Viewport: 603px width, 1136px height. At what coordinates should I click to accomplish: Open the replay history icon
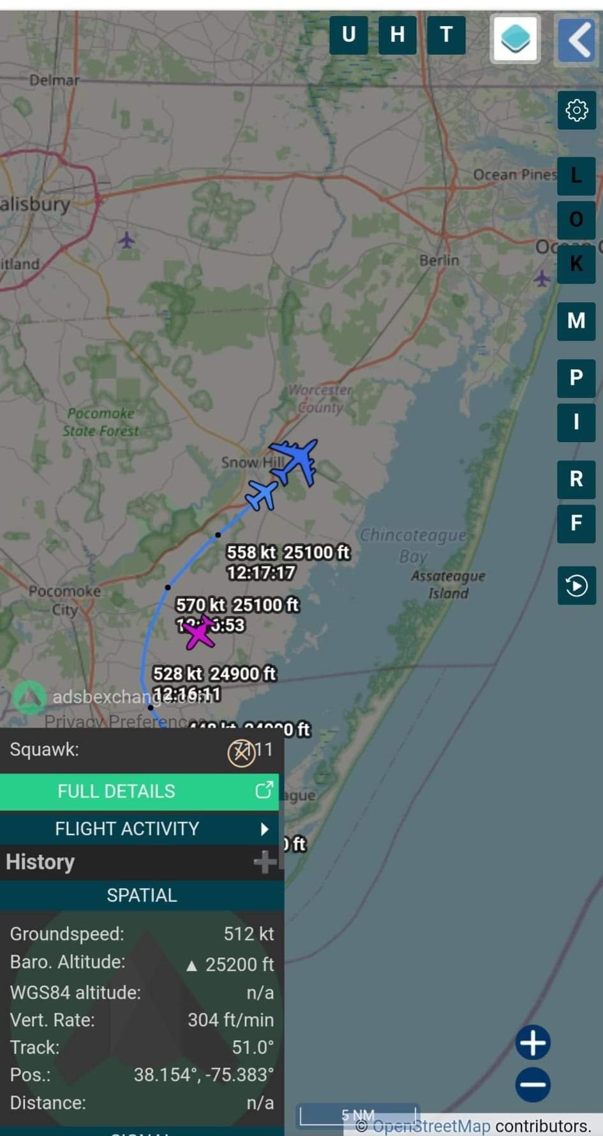coord(576,585)
